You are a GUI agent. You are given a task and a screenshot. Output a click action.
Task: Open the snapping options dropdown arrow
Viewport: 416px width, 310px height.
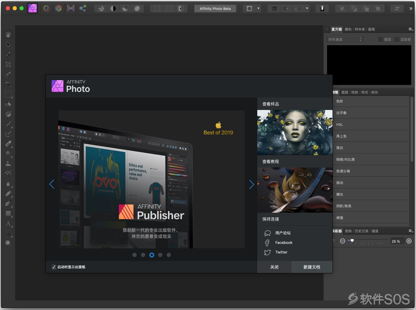tap(307, 9)
